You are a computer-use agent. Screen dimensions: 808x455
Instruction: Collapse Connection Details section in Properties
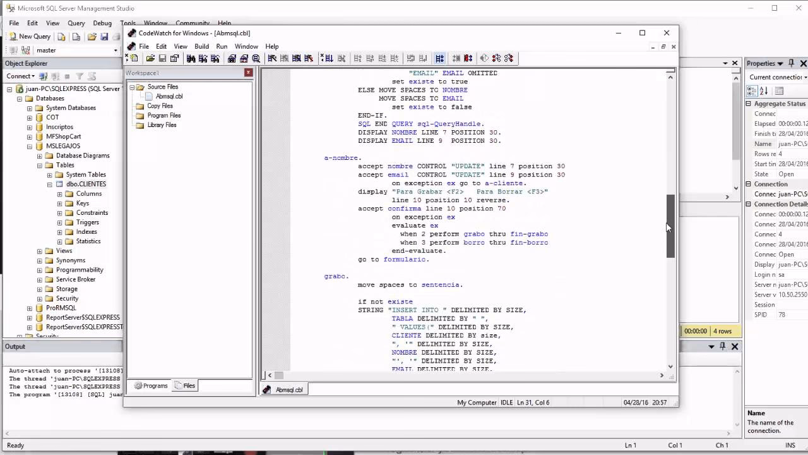[x=749, y=204]
